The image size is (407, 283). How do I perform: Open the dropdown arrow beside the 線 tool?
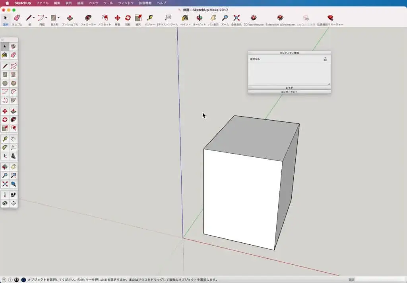tap(34, 18)
